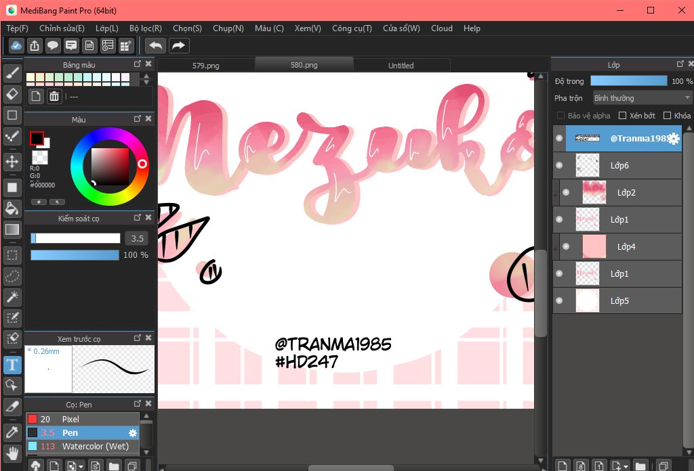Undock the Màu panel
The height and width of the screenshot is (471, 694).
tap(137, 119)
